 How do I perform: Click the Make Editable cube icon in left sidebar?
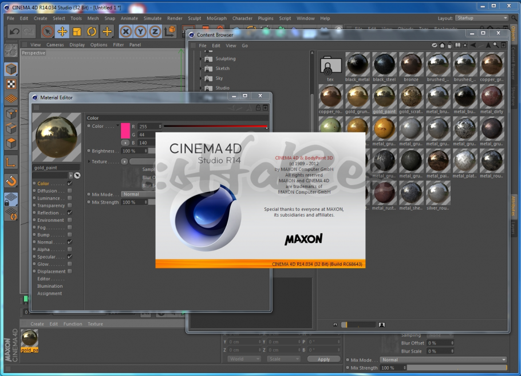pos(11,69)
